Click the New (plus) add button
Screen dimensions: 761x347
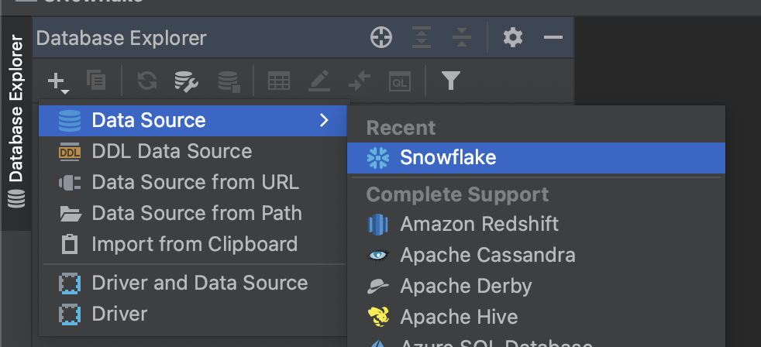coord(58,81)
